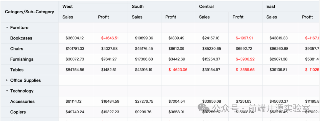Select the East region column header

[271, 6]
